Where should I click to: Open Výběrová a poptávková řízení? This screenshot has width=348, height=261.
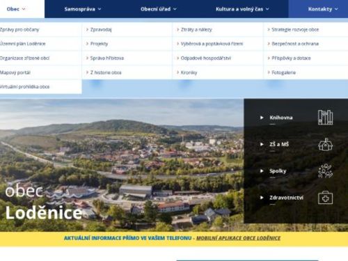[212, 44]
